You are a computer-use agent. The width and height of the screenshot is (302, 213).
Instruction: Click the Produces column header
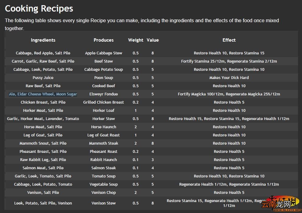[104, 40]
